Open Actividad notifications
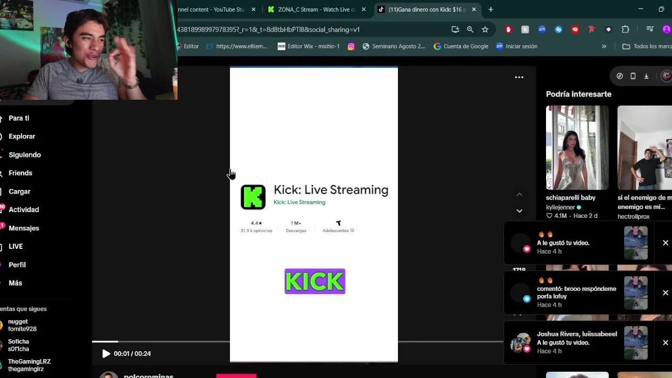This screenshot has height=378, width=672. 24,210
